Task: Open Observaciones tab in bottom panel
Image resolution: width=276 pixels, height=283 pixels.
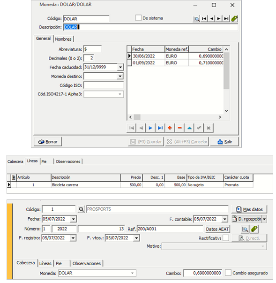Action: [x=87, y=263]
